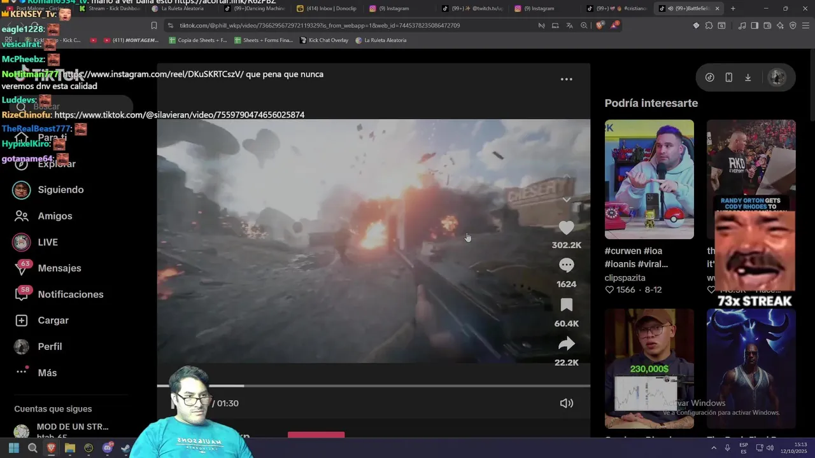The height and width of the screenshot is (458, 815).
Task: Open the La Ruleta Aleatoria bookmark
Action: 381,40
